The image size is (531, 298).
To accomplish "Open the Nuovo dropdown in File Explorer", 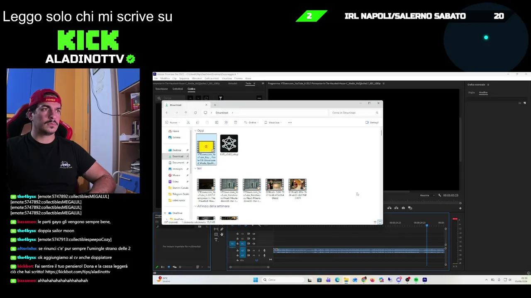I will (173, 123).
